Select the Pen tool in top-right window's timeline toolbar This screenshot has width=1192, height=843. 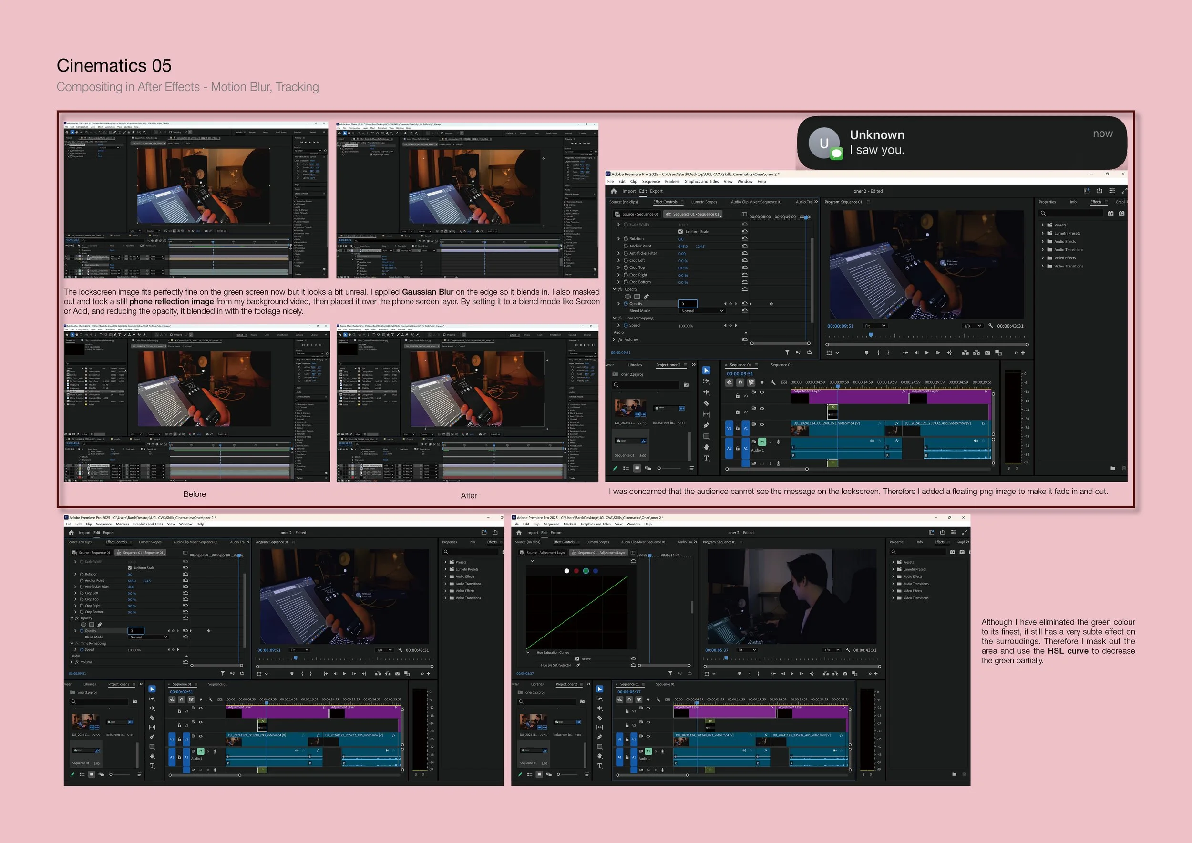tap(706, 425)
